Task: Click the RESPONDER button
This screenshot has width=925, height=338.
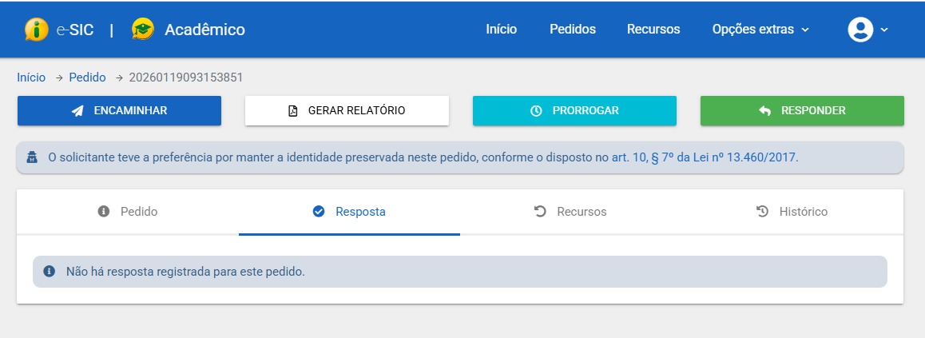Action: tap(802, 111)
